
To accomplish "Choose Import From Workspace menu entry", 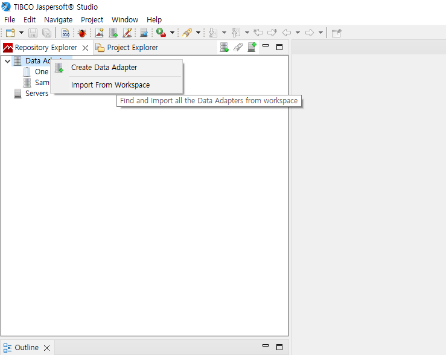I will click(117, 85).
